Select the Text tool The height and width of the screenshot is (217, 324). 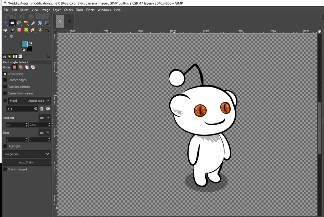47,30
